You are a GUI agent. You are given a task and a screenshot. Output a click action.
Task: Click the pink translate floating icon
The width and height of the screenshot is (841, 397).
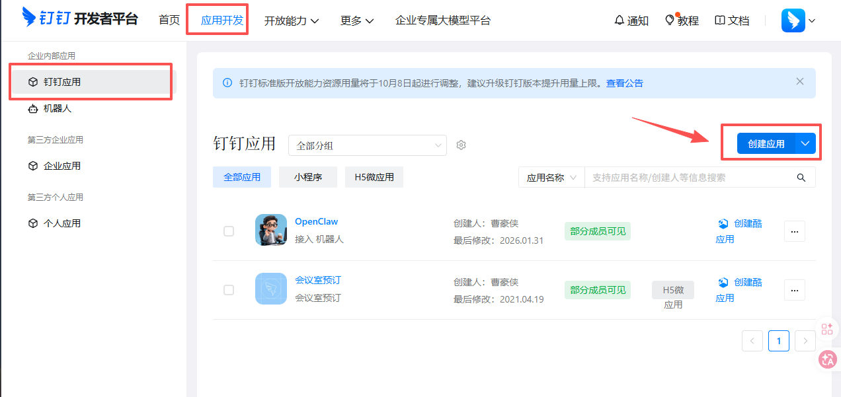coord(827,359)
